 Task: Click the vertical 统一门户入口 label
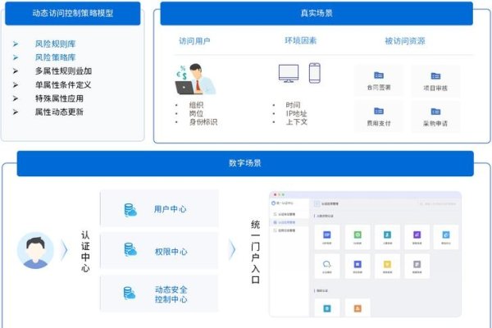click(x=255, y=252)
